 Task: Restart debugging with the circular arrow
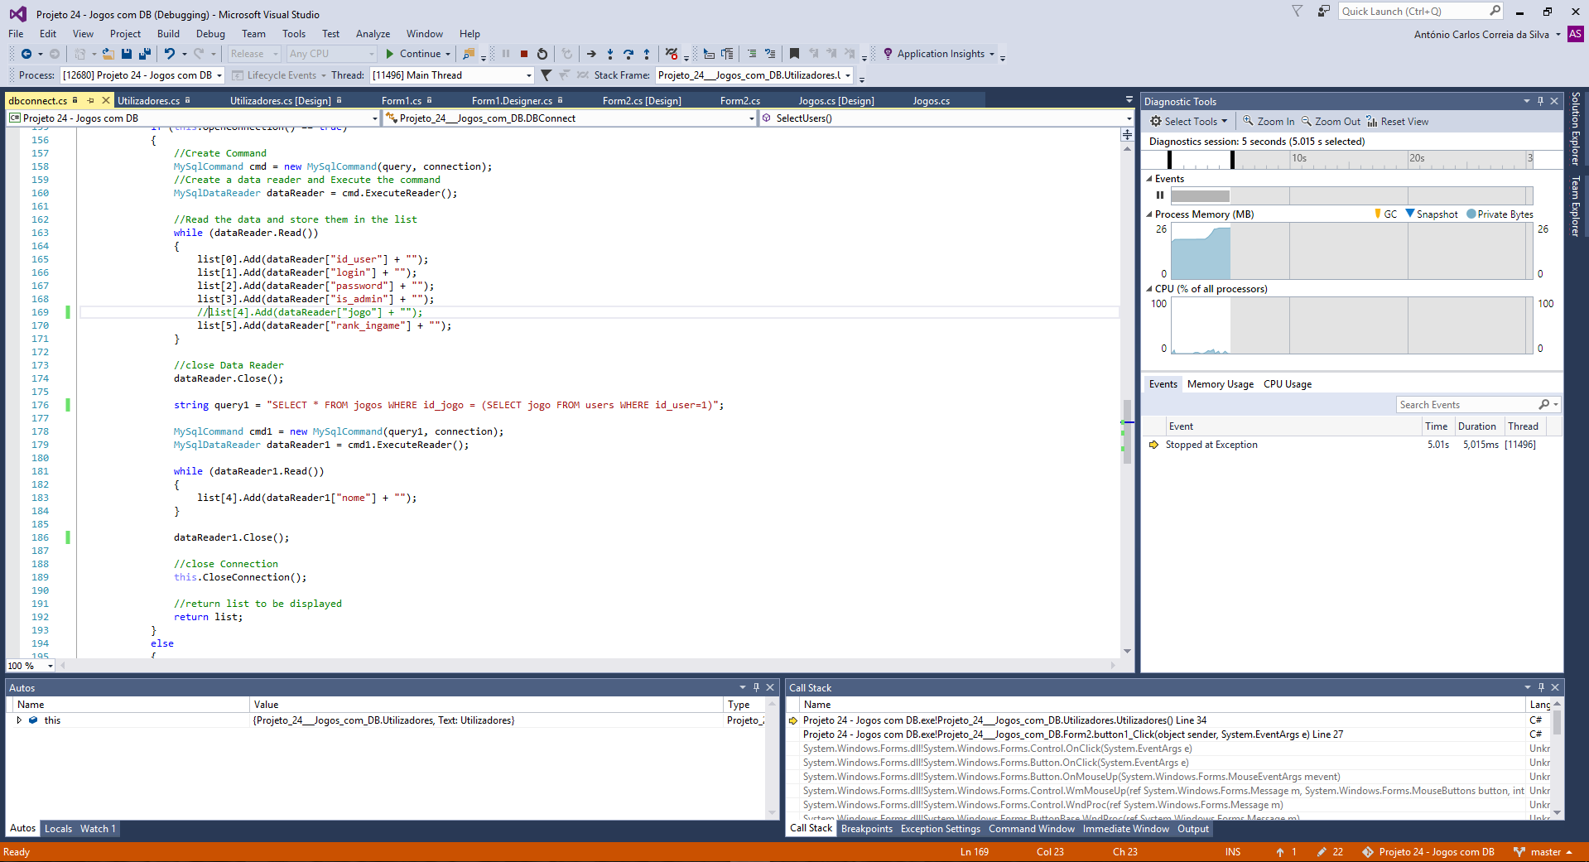point(542,54)
